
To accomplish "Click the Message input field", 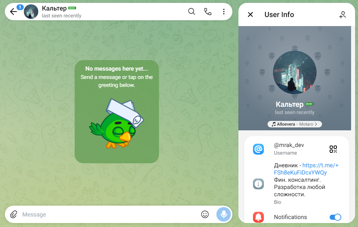I will click(x=110, y=214).
